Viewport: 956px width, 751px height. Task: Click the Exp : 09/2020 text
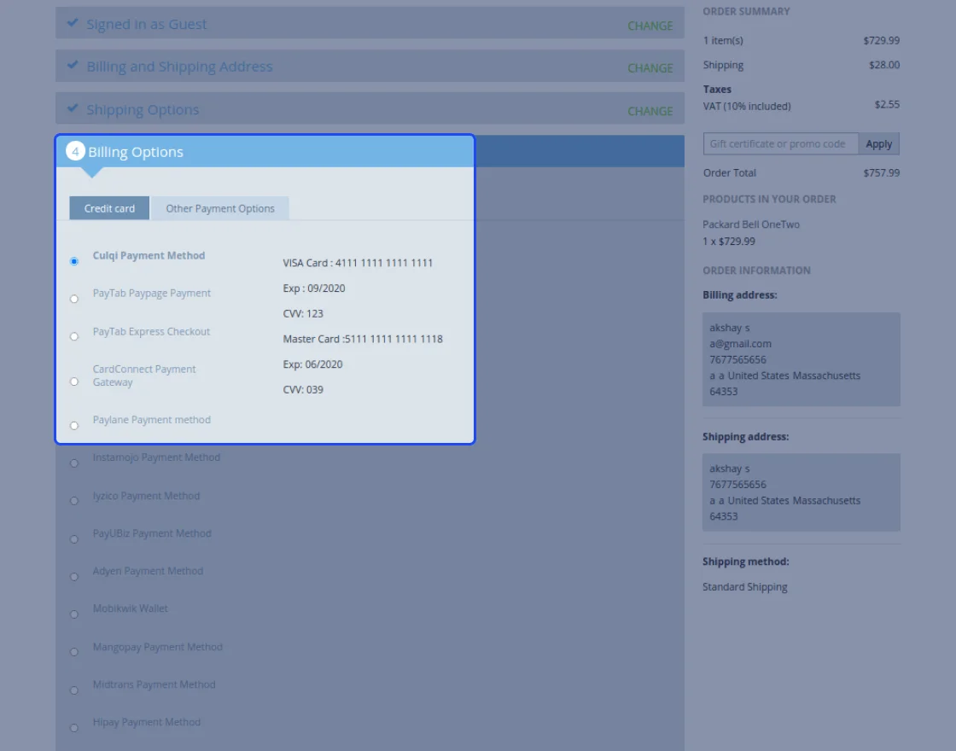click(x=314, y=288)
